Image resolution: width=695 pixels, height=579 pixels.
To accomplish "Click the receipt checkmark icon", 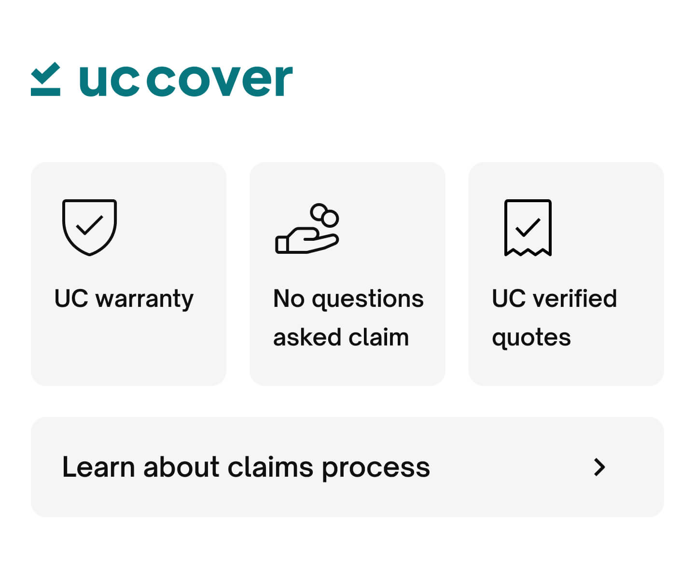I will [x=528, y=227].
